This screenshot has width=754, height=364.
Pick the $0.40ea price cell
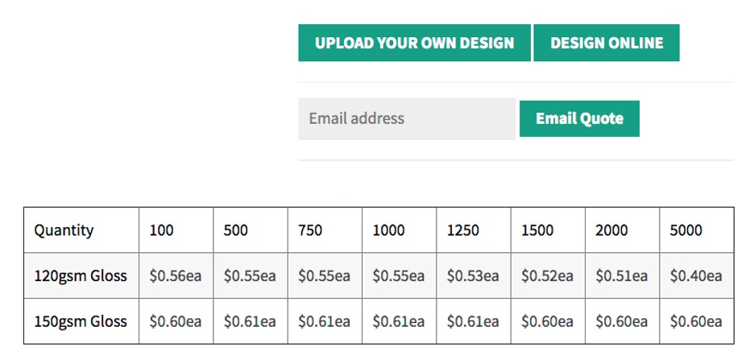(x=696, y=275)
